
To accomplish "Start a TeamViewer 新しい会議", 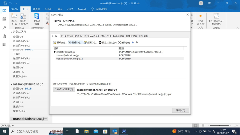I will pyautogui.click(x=37, y=19).
